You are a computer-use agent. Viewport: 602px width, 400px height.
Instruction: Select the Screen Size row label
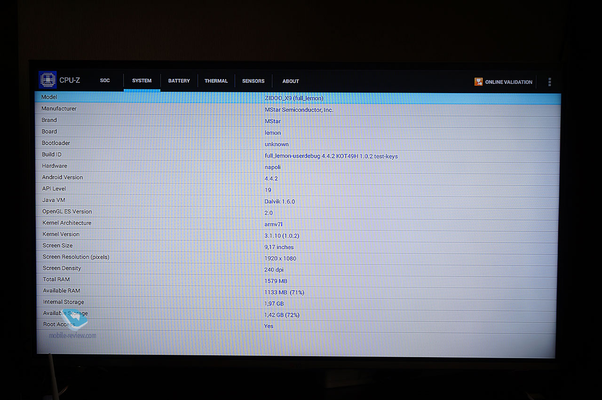(x=58, y=245)
